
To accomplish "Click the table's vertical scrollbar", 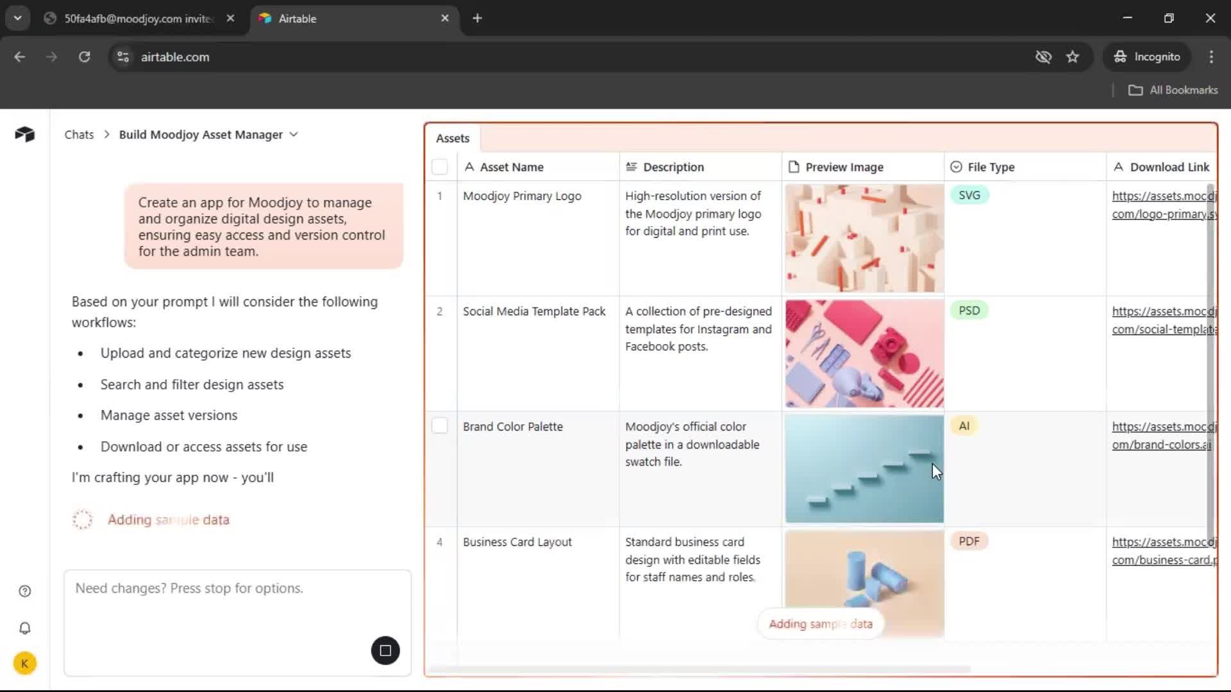I will coord(1211,365).
